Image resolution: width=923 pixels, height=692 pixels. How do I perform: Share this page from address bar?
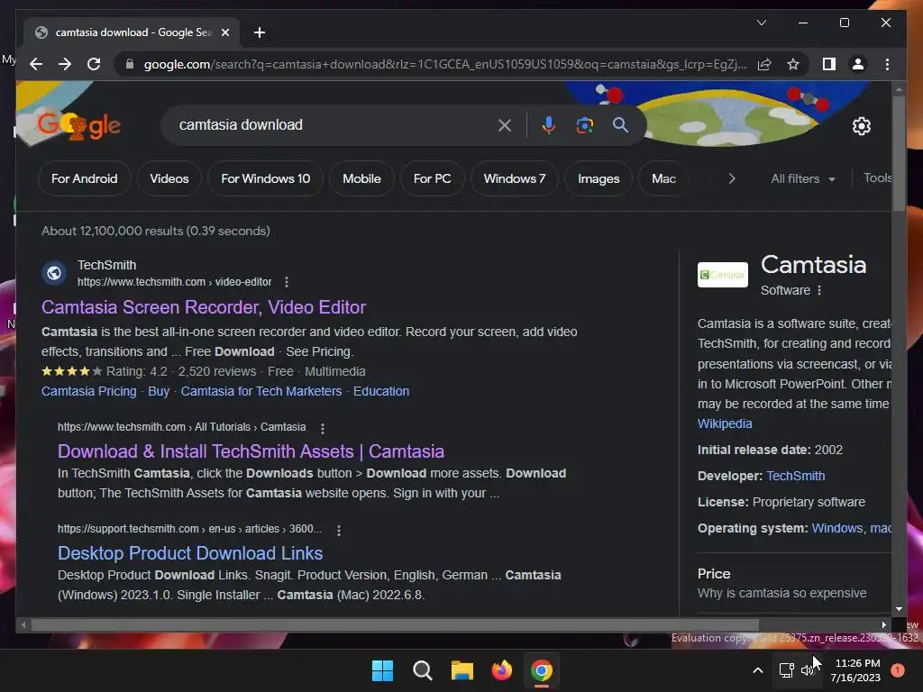pyautogui.click(x=764, y=64)
